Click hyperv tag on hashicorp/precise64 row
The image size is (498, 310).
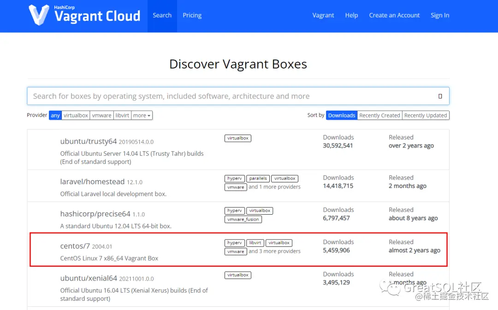235,211
